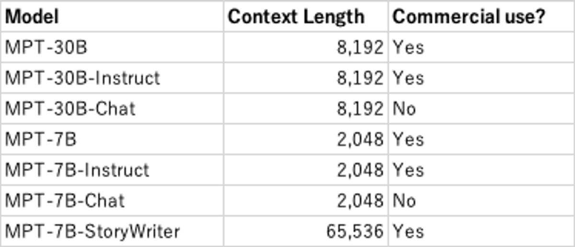Select the MPT-7B-StoryWriter cell

(x=112, y=231)
